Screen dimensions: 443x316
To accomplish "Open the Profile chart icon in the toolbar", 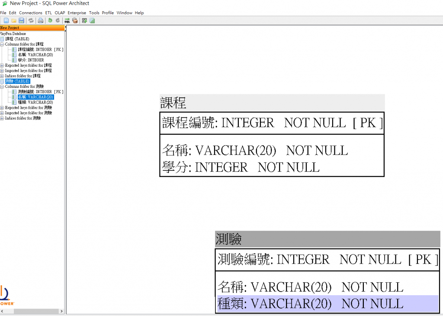I will point(92,21).
